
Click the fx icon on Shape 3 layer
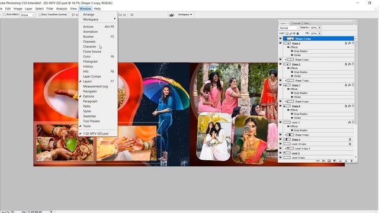349,43
